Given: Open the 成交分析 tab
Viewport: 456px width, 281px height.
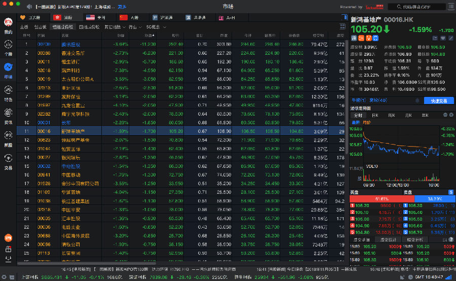Looking at the screenshot, I should (414, 239).
